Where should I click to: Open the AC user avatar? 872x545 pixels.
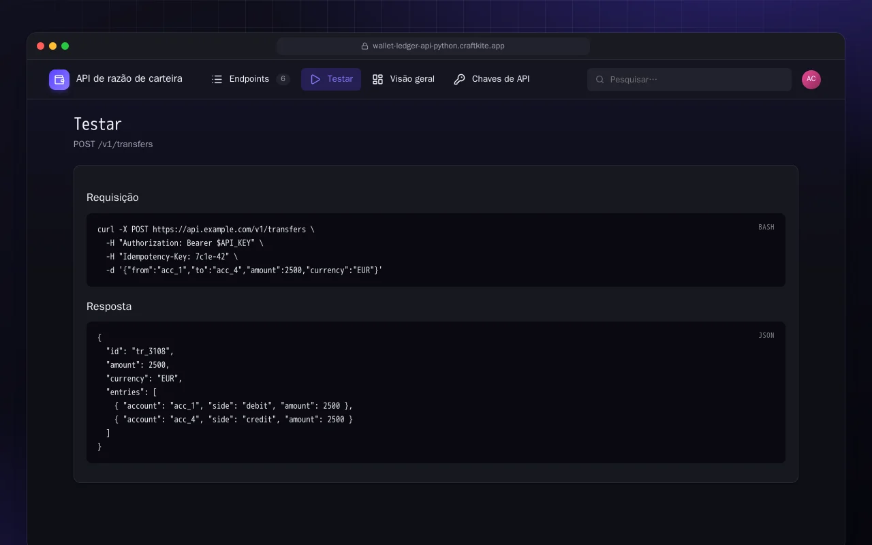[x=811, y=80]
